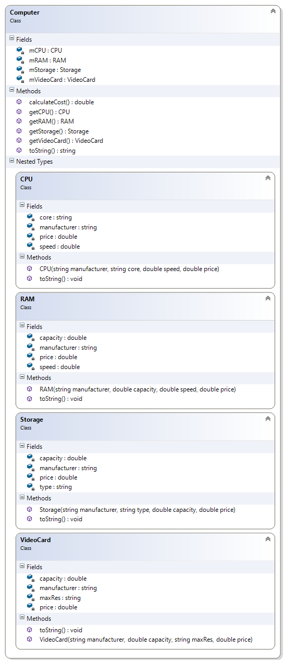Click the method icon of RAM's toString() : void

tap(30, 399)
